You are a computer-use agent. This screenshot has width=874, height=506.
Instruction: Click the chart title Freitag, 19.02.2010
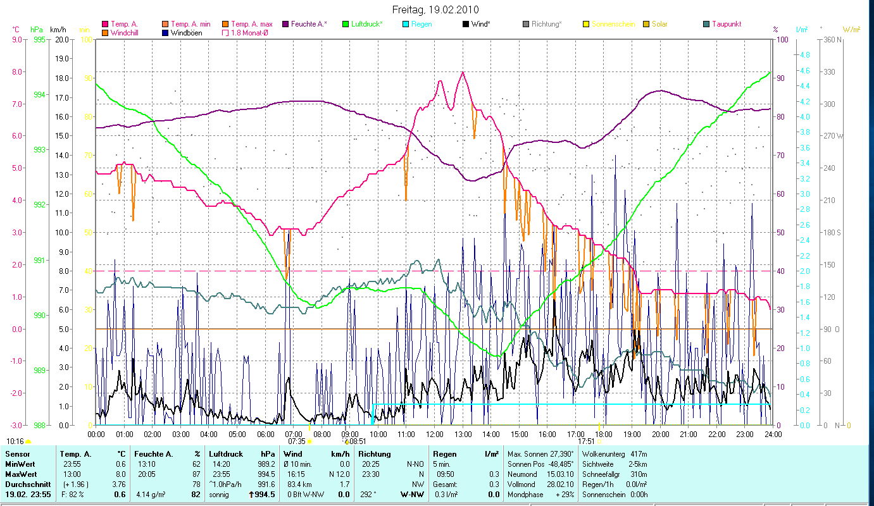[435, 9]
